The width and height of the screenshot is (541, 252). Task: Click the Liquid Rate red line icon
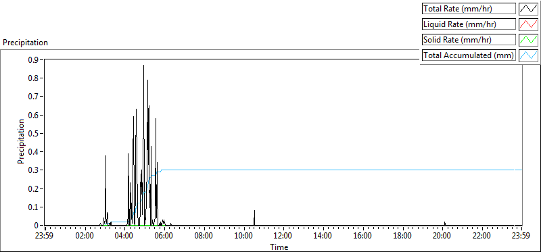529,24
